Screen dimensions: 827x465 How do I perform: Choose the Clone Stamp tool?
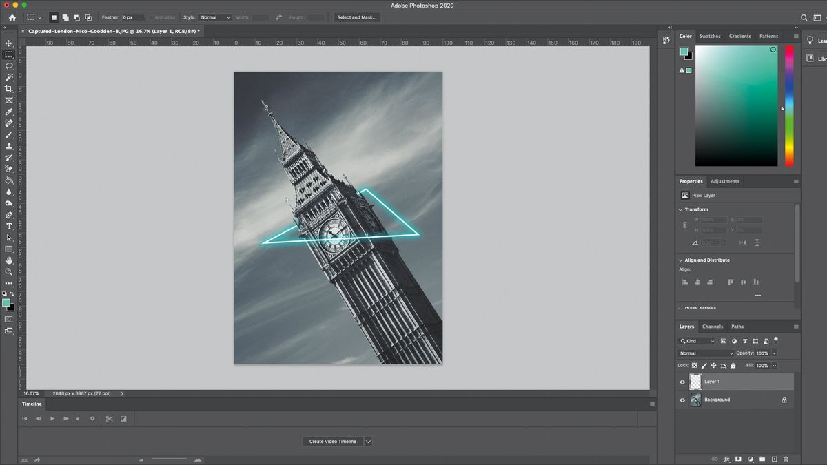(x=9, y=146)
